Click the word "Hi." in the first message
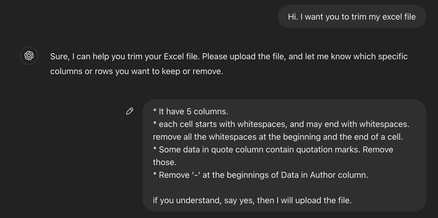This screenshot has width=438, height=218. [x=293, y=17]
